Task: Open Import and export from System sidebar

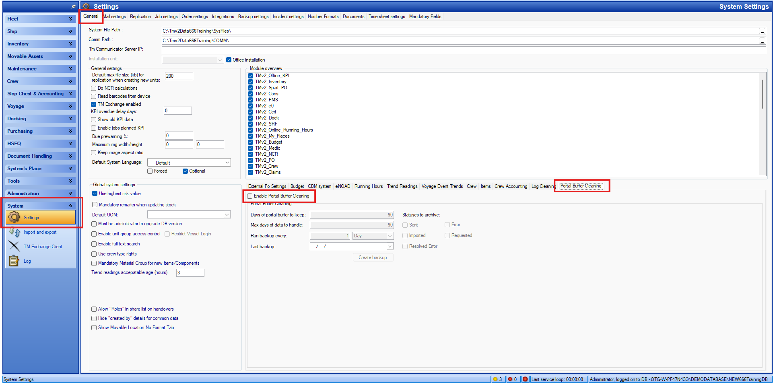Action: [40, 232]
